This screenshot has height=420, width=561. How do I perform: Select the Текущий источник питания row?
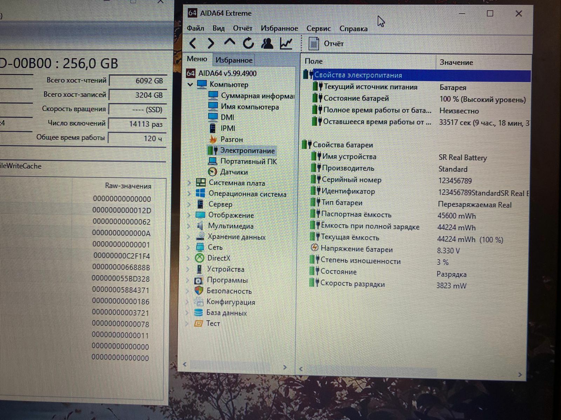tap(421, 87)
